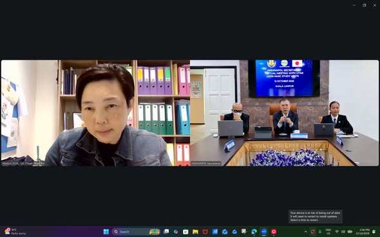Open File Explorer folder icon

pos(195,232)
